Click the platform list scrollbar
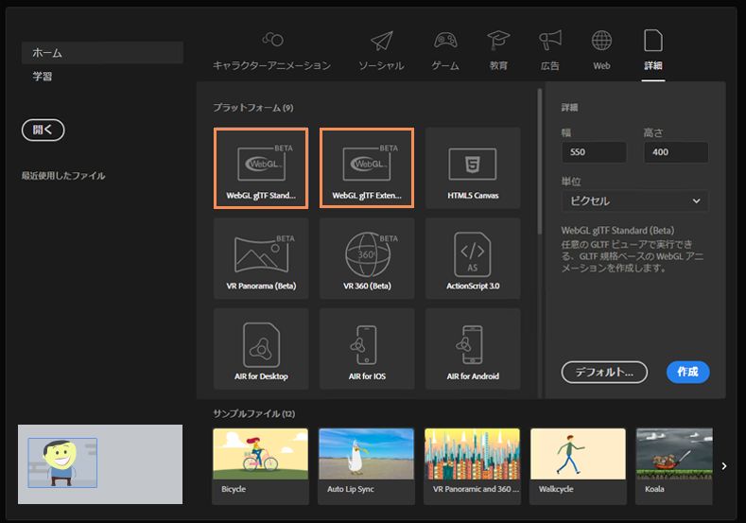Screen dimensions: 746x523 540,162
